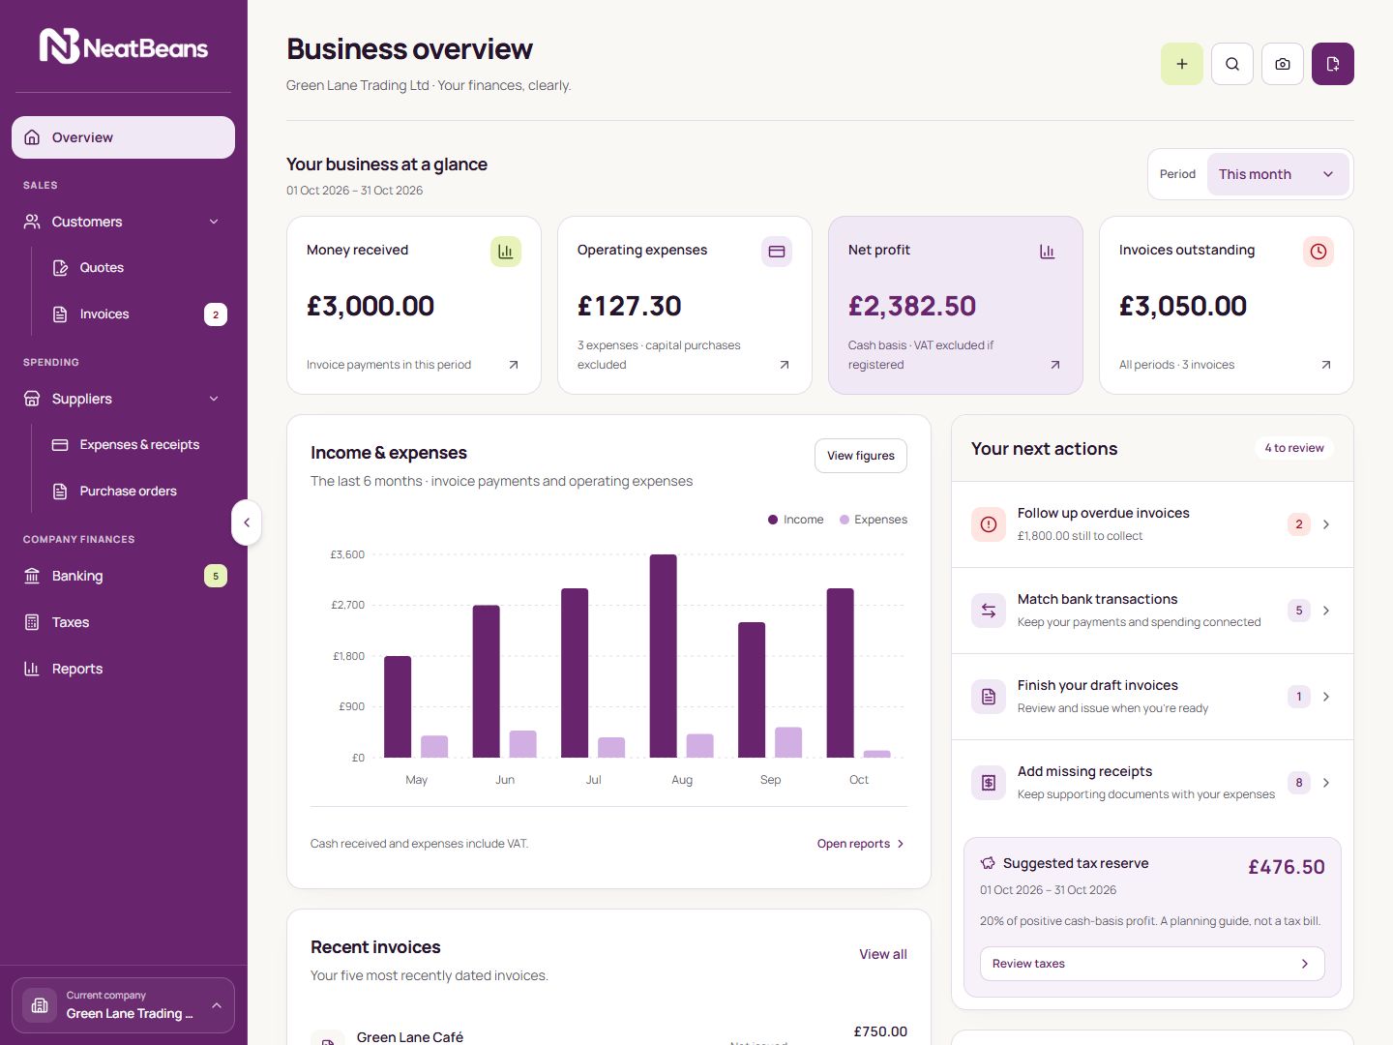This screenshot has height=1045, width=1393.
Task: Click the piggy bank tax reserve icon
Action: [988, 863]
